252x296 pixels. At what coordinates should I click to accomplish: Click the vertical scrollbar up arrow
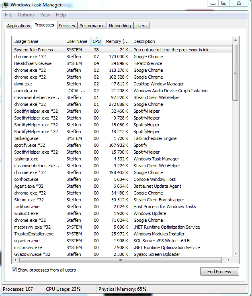[x=236, y=40]
